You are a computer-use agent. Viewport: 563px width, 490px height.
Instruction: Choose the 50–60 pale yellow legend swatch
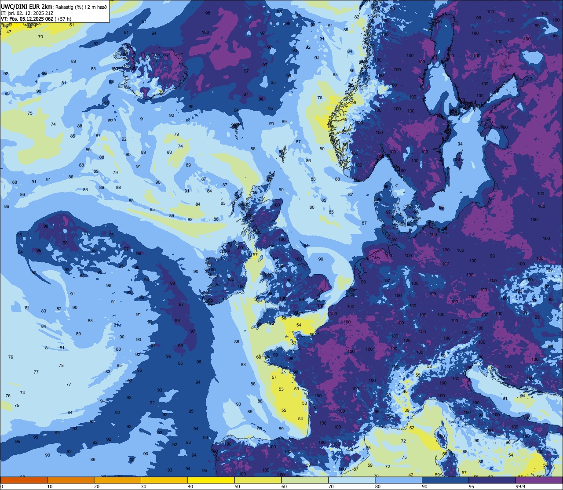click(258, 480)
